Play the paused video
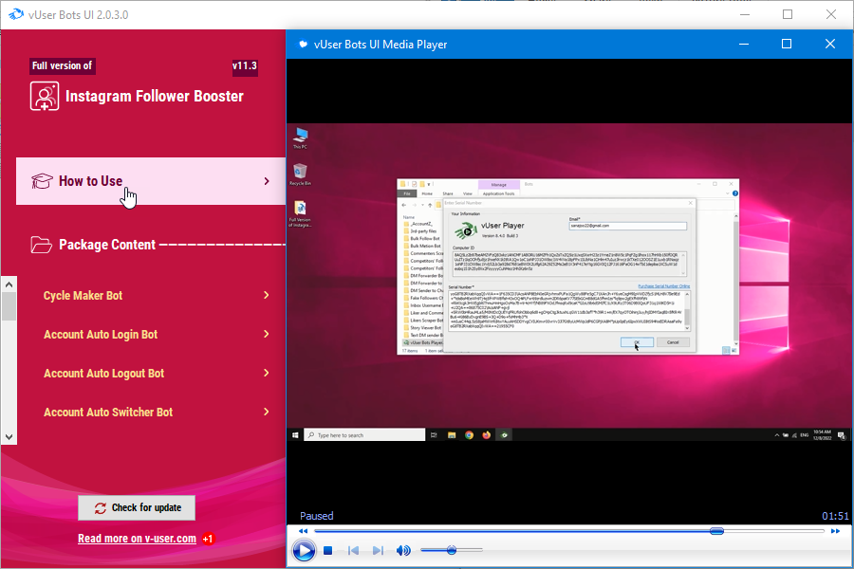The width and height of the screenshot is (854, 569). (304, 550)
